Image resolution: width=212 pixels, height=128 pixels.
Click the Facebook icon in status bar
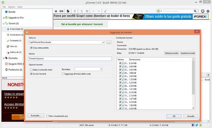pos(193,125)
